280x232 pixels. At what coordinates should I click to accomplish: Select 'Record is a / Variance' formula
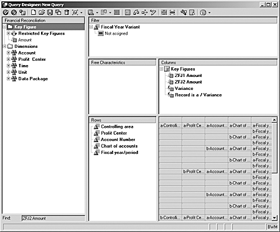(198, 95)
